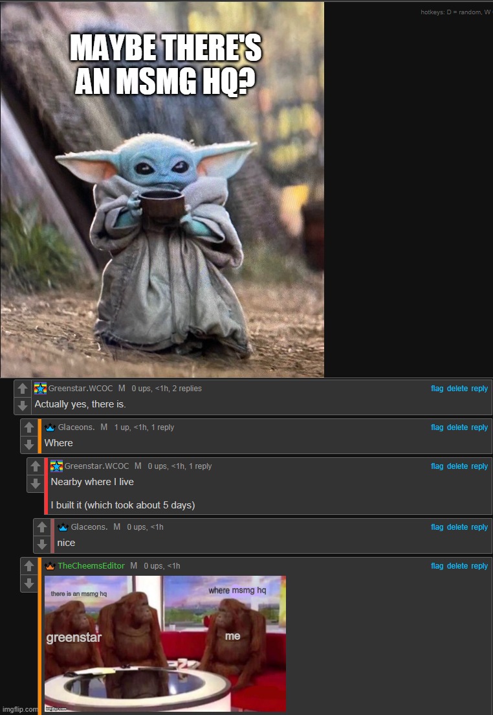Reply to Glaceons' "Where" comment
493x715 pixels.
(x=479, y=427)
